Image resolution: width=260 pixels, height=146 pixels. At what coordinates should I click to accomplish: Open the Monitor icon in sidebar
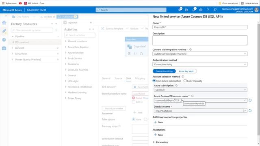point(4,40)
